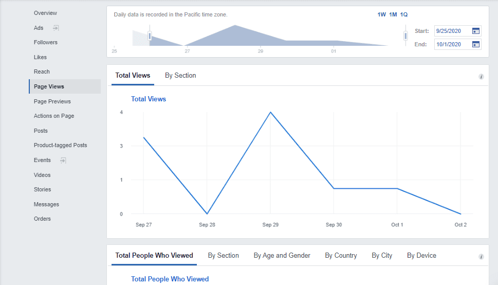
Task: Switch to By Section tab in Total Views
Action: 180,76
